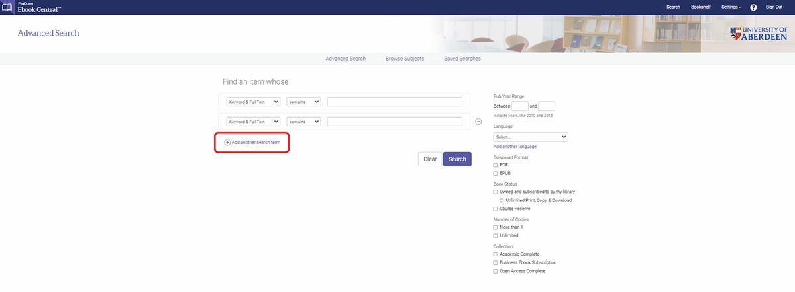Tick the Open Access Complete checkbox

(496, 271)
